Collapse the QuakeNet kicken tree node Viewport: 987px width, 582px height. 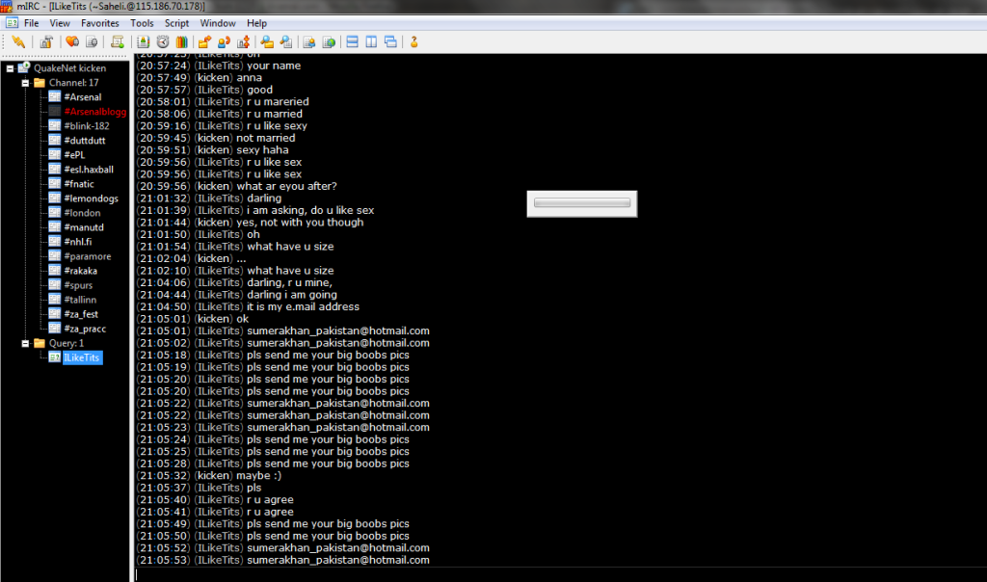tap(8, 67)
